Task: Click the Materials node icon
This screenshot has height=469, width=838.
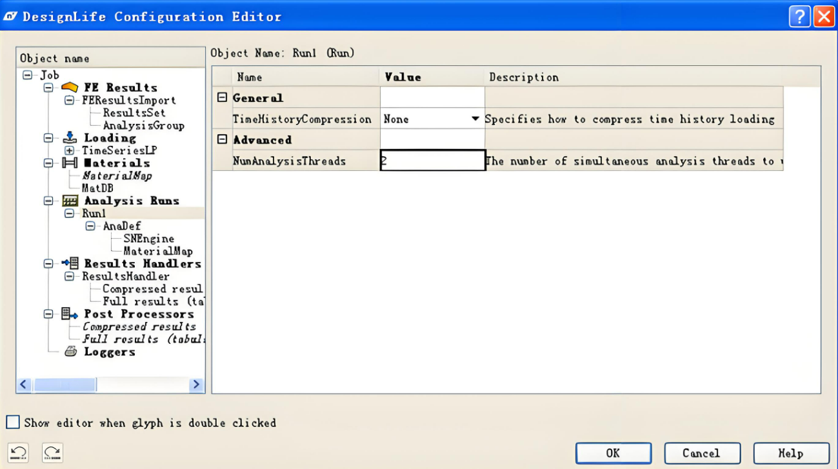Action: point(70,163)
